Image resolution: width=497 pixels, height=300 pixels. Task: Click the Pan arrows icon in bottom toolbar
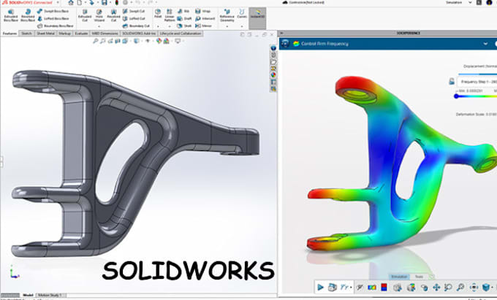point(436,288)
